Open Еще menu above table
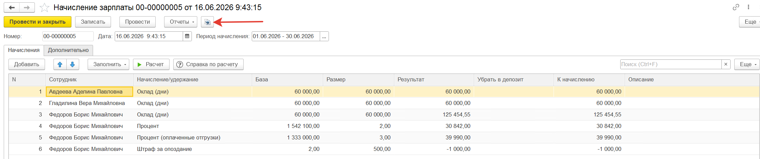The height and width of the screenshot is (159, 760). coord(747,64)
